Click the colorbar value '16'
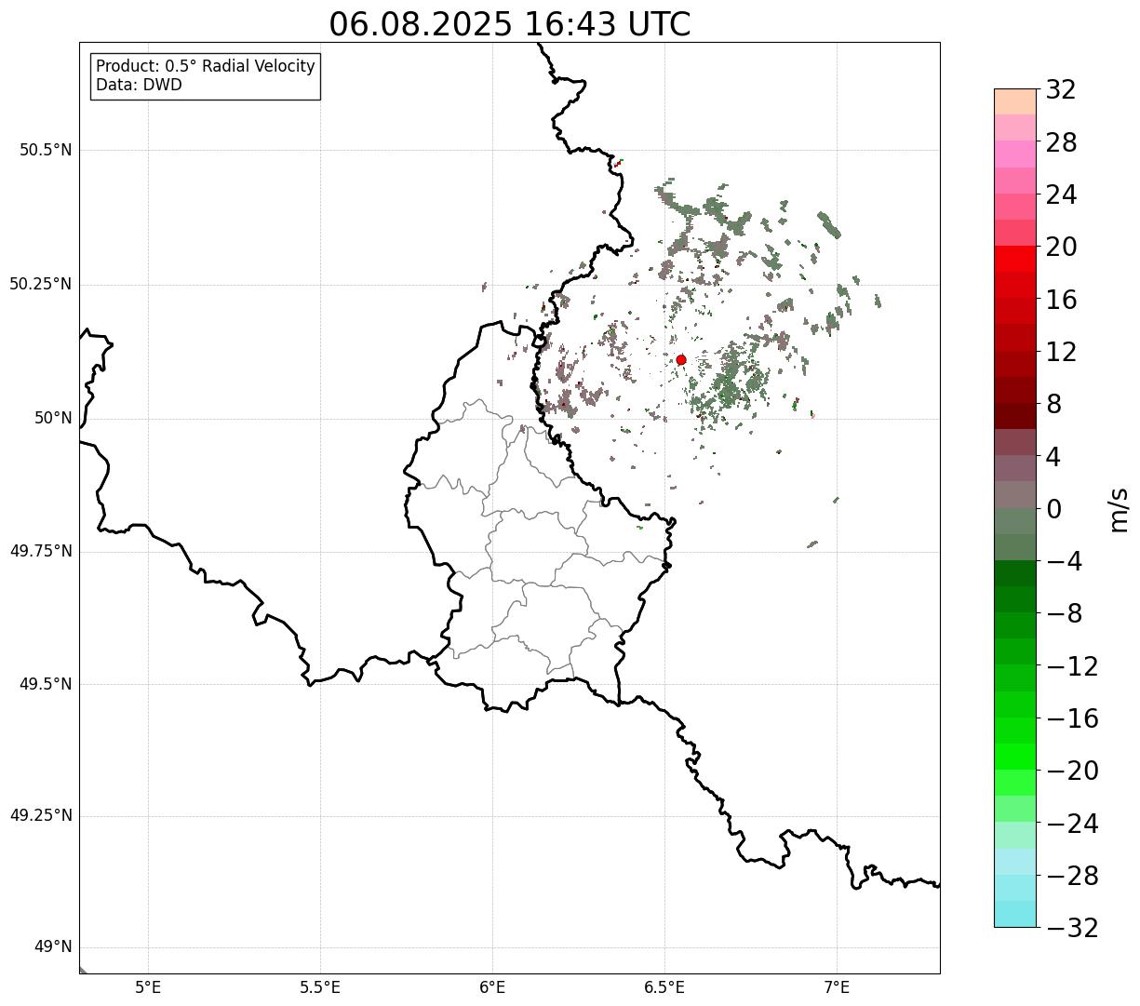 click(x=1061, y=300)
